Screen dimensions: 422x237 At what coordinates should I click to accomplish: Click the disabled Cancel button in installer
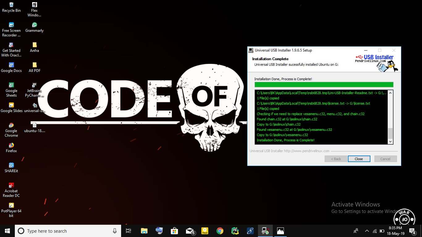pyautogui.click(x=386, y=159)
